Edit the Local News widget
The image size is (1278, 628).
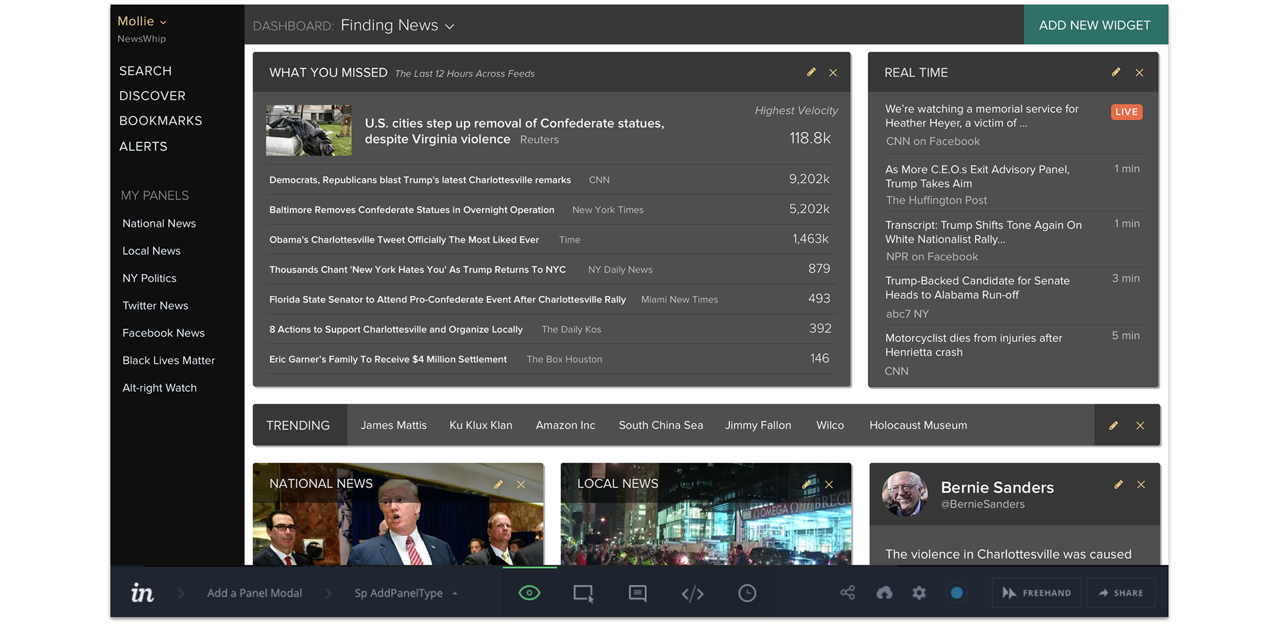806,484
